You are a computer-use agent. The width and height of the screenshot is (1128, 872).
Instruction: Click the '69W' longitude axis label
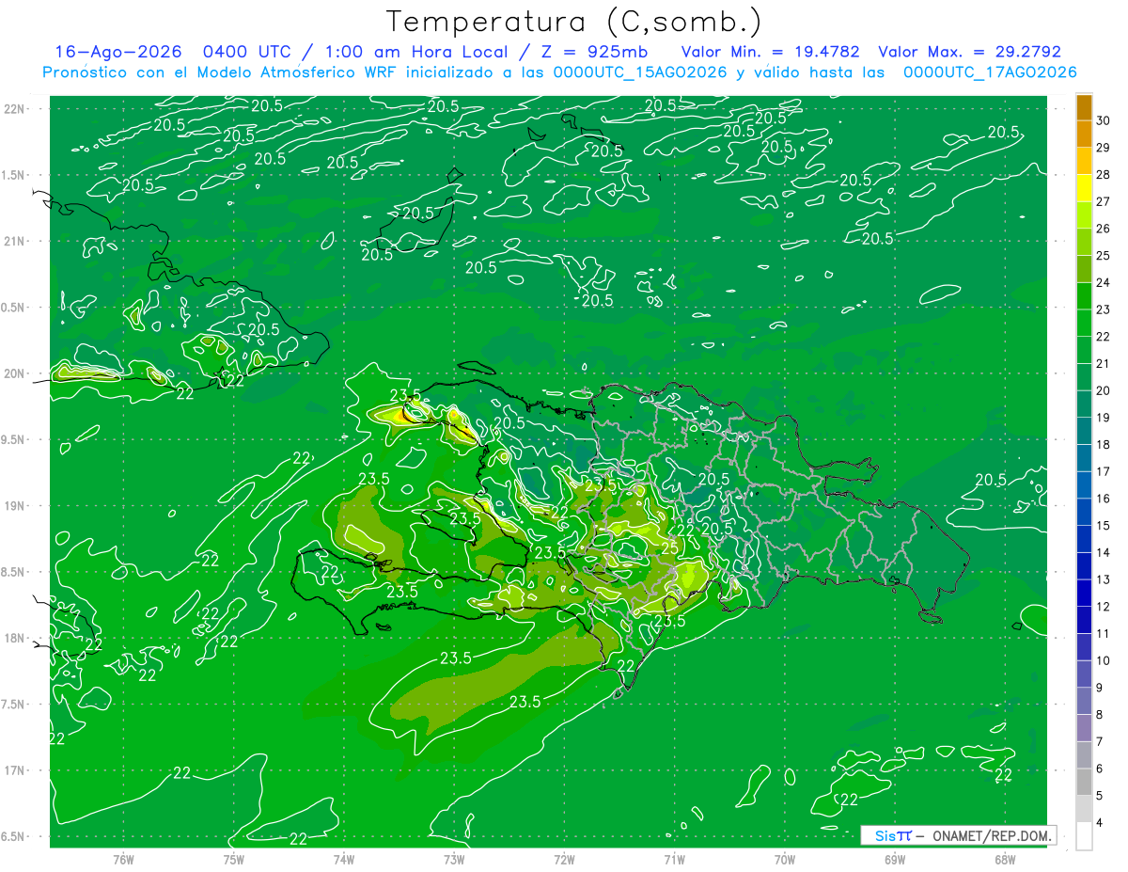[895, 860]
